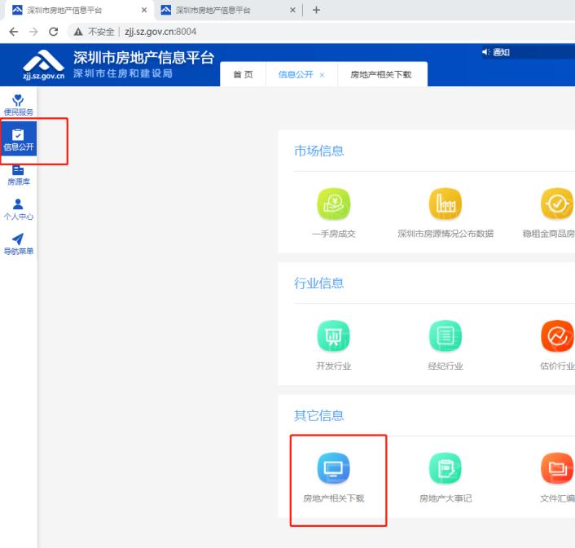Viewport: 575px width, 548px height.
Task: Click the 一手房成交 label
Action: tap(334, 234)
